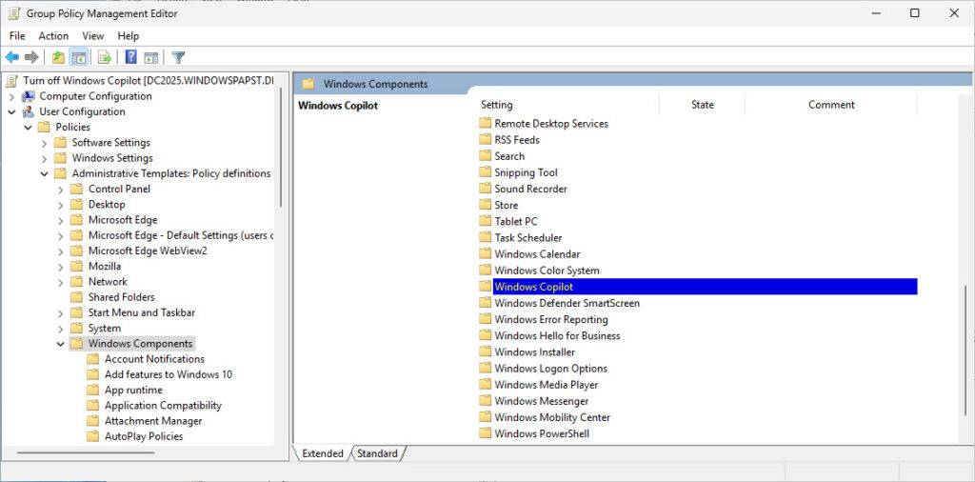Toggle the Show/Hide Console Tree icon
The image size is (975, 482).
click(78, 58)
